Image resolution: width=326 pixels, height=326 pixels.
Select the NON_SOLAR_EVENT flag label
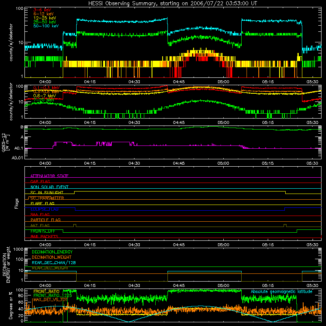tap(49, 187)
